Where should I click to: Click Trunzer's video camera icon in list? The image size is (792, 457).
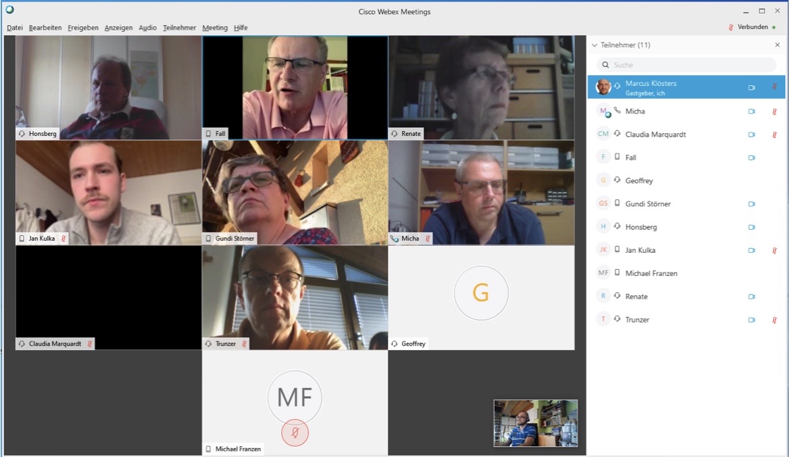(751, 320)
